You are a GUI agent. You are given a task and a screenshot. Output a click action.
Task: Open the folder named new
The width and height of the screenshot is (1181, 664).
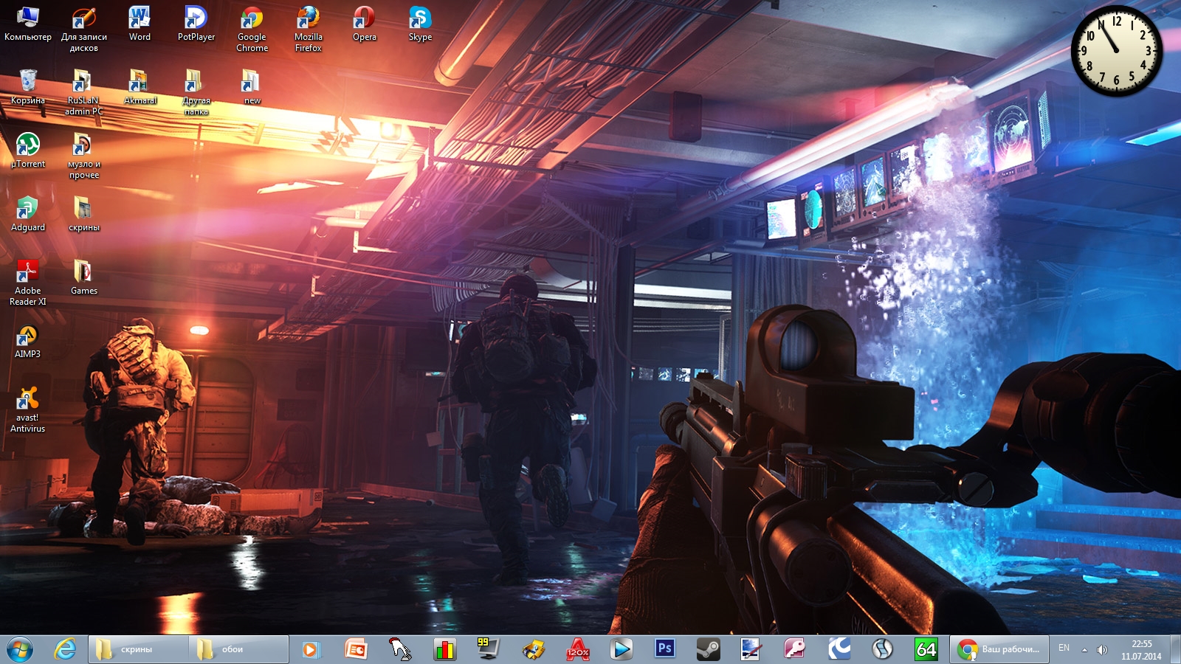coord(252,87)
